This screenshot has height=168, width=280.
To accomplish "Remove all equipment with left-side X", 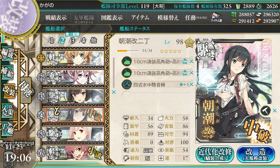I will tap(113, 92).
